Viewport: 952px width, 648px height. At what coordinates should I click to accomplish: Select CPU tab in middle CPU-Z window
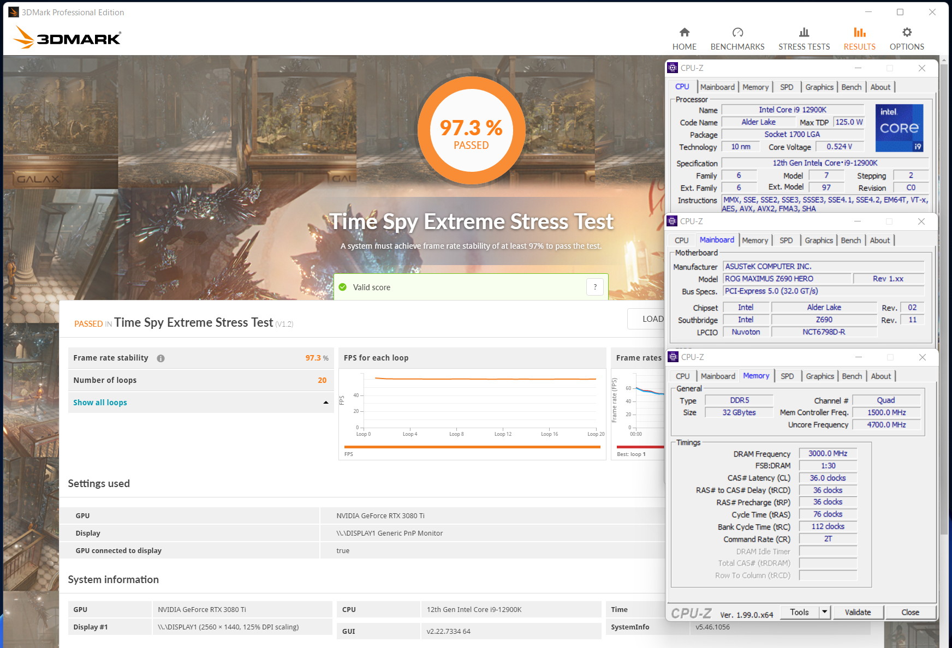point(681,241)
